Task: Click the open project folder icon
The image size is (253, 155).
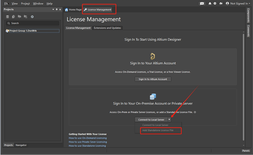Action: point(19,16)
